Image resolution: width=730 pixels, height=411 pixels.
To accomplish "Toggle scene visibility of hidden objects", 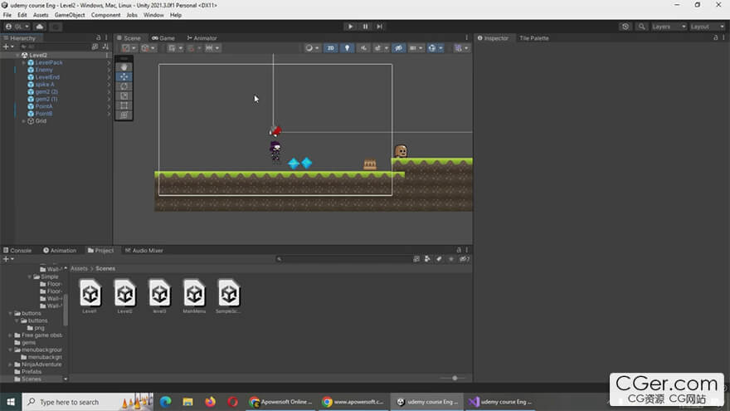I will tap(398, 48).
